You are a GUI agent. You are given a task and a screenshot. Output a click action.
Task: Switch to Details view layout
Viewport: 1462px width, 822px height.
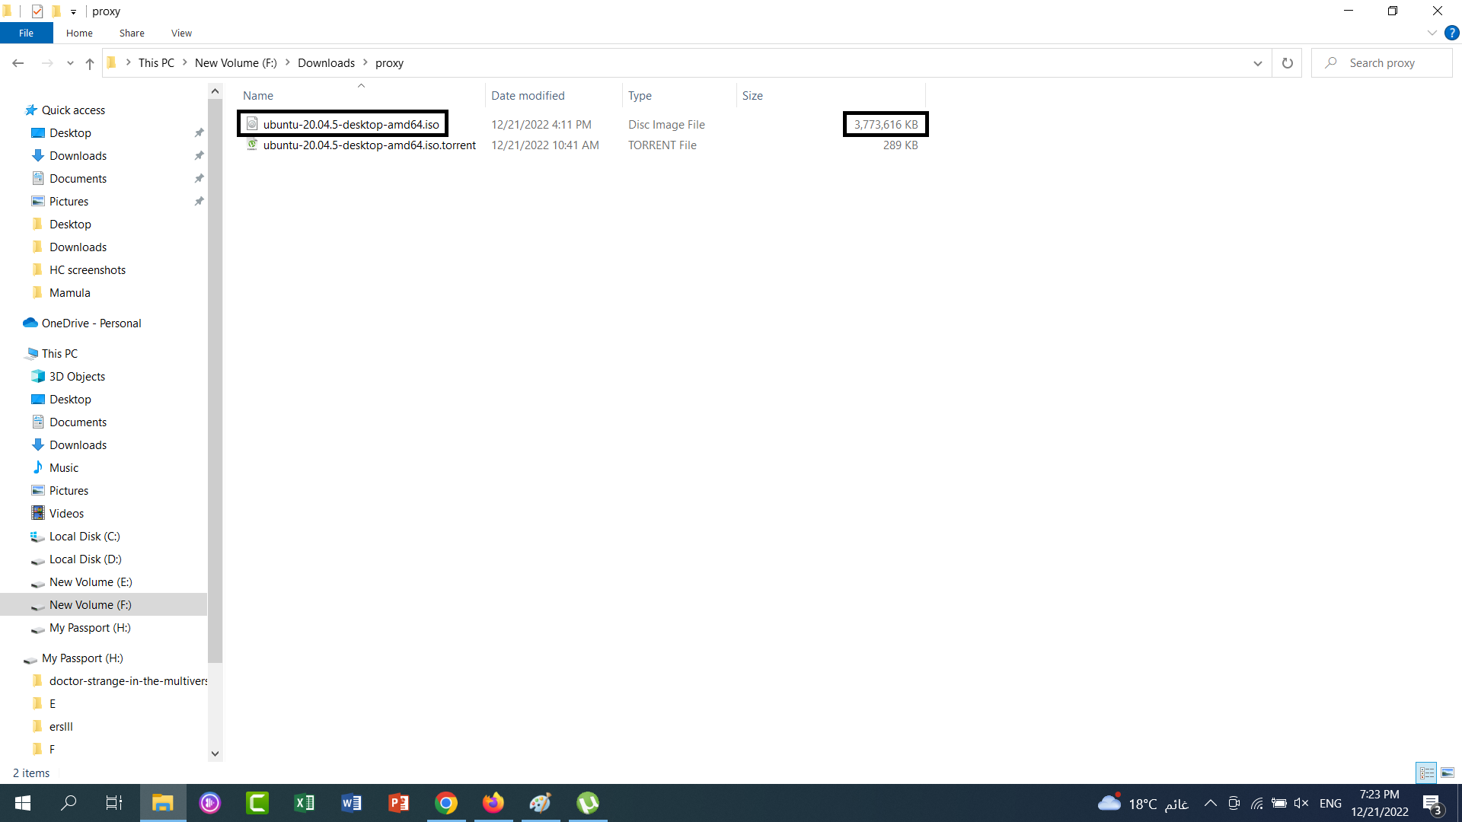coord(1426,773)
